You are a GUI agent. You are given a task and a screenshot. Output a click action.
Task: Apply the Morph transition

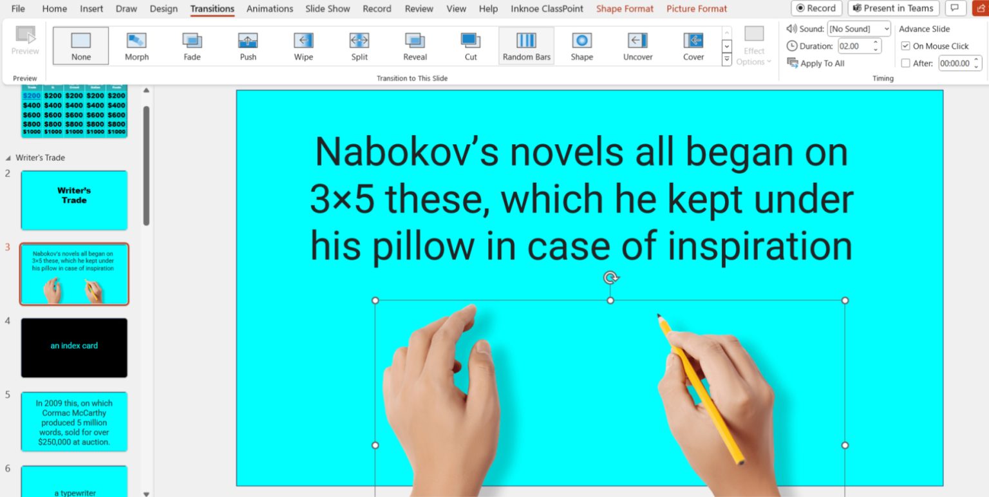[136, 45]
